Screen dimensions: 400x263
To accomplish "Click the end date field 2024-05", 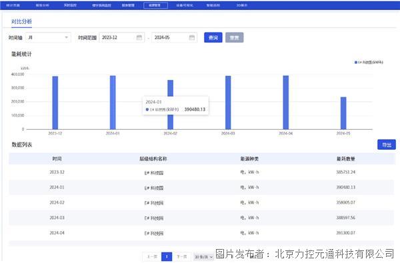I will click(174, 38).
